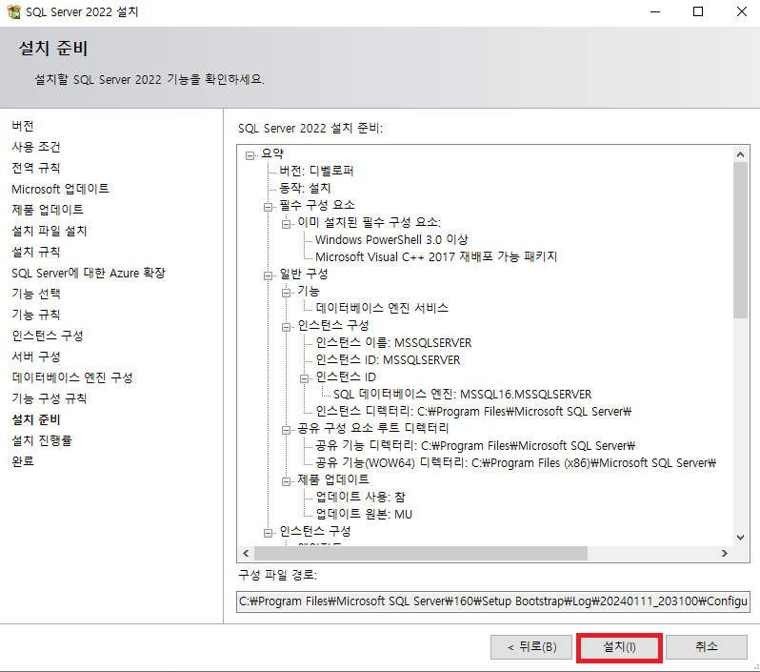
Task: Click the horizontal scrollbar right arrow
Action: point(724,553)
